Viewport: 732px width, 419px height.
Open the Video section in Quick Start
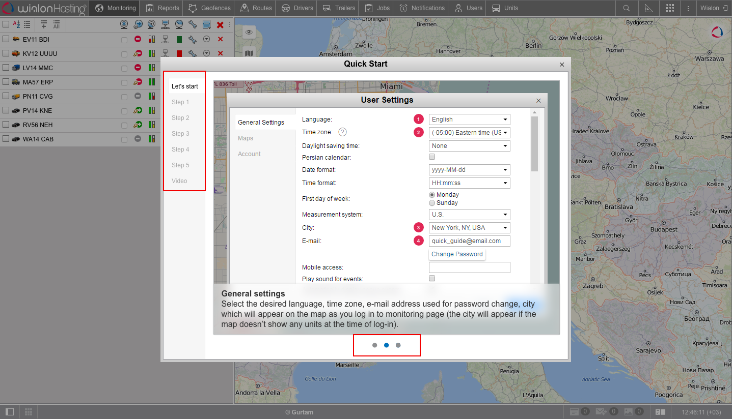point(179,181)
